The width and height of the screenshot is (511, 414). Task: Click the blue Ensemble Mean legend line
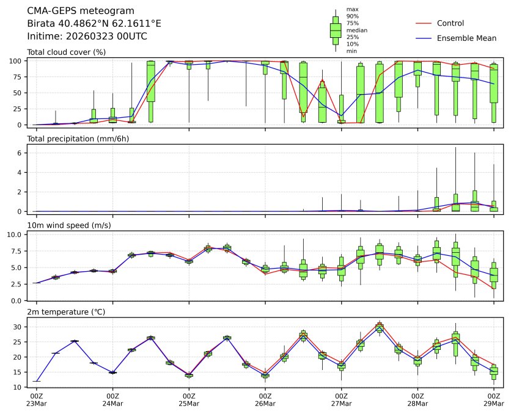coord(423,38)
